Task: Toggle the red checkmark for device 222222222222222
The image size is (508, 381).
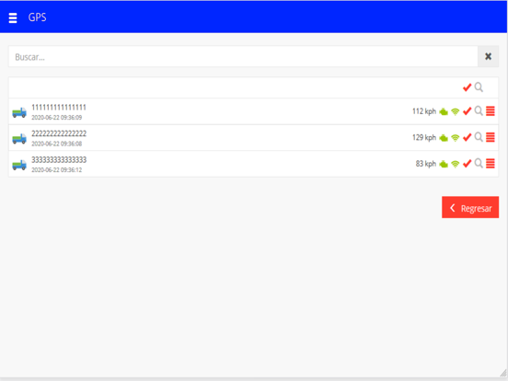Action: point(467,137)
